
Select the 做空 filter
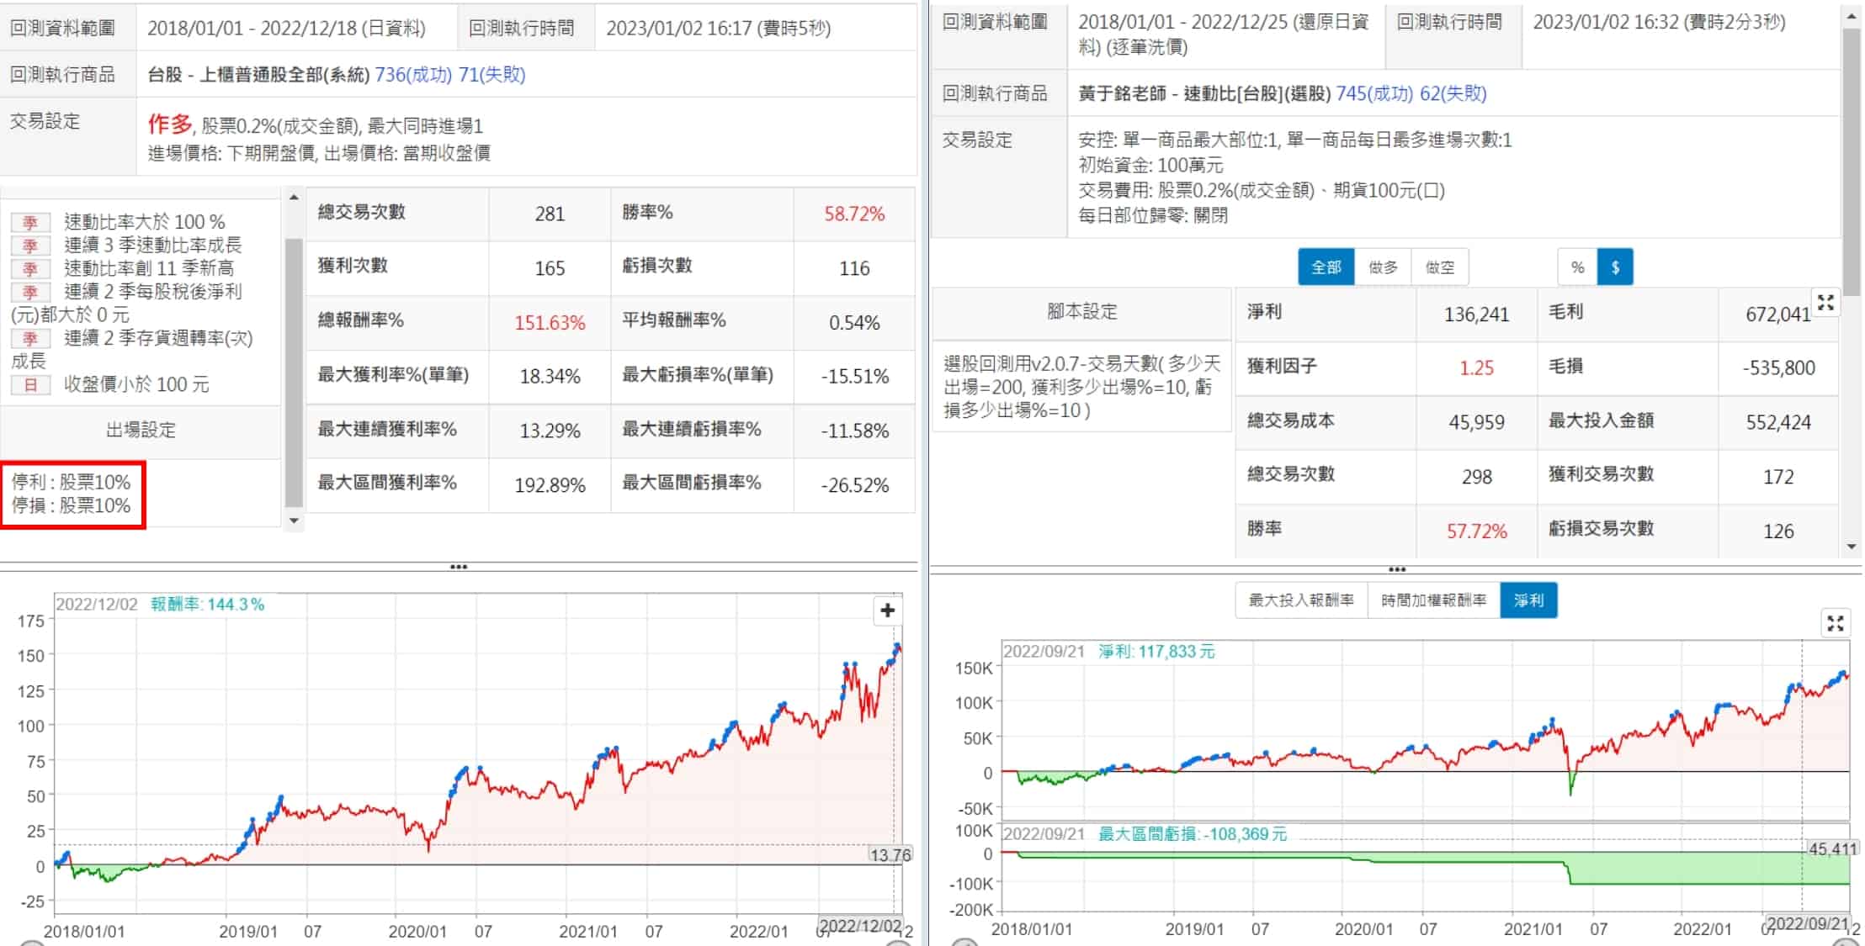[x=1439, y=267]
